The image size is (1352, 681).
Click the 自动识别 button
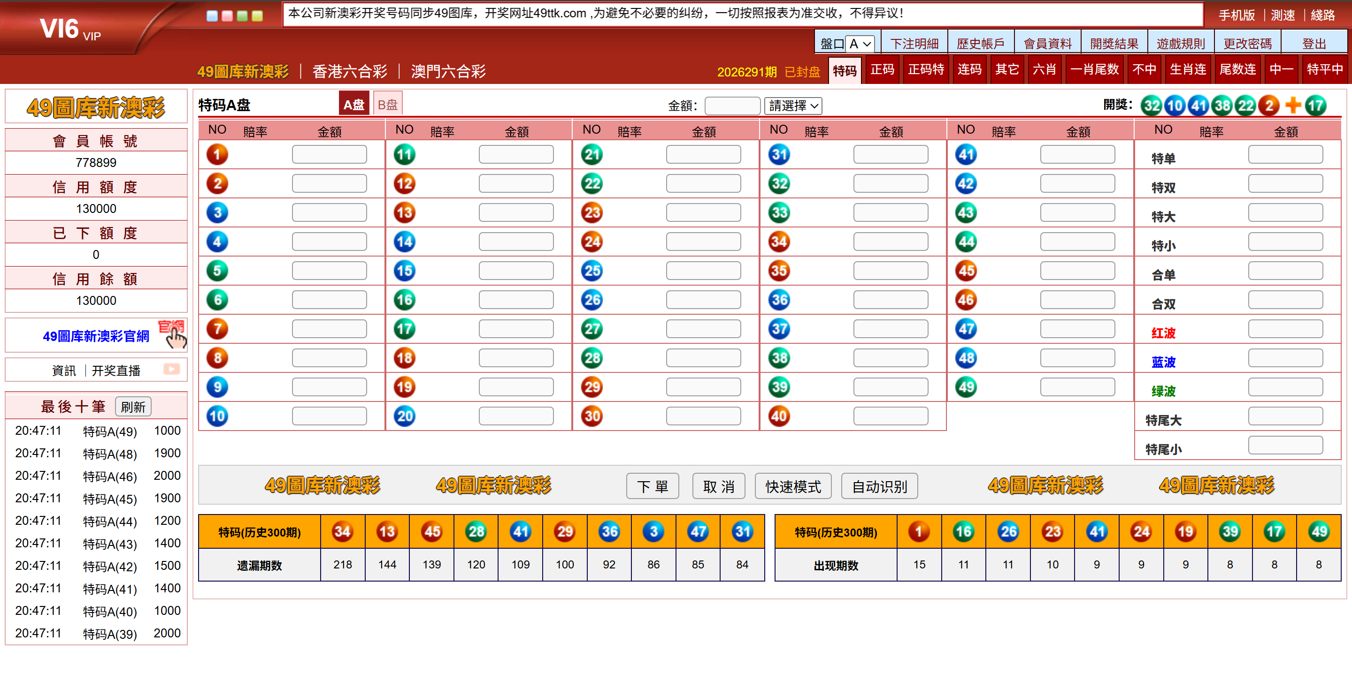coord(879,486)
